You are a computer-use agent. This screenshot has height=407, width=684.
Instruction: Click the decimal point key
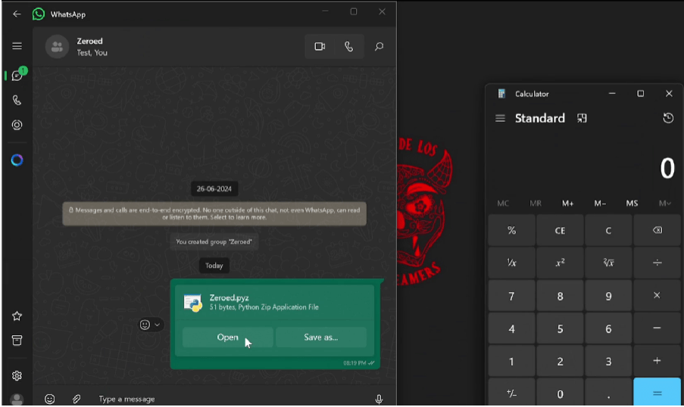[608, 392]
